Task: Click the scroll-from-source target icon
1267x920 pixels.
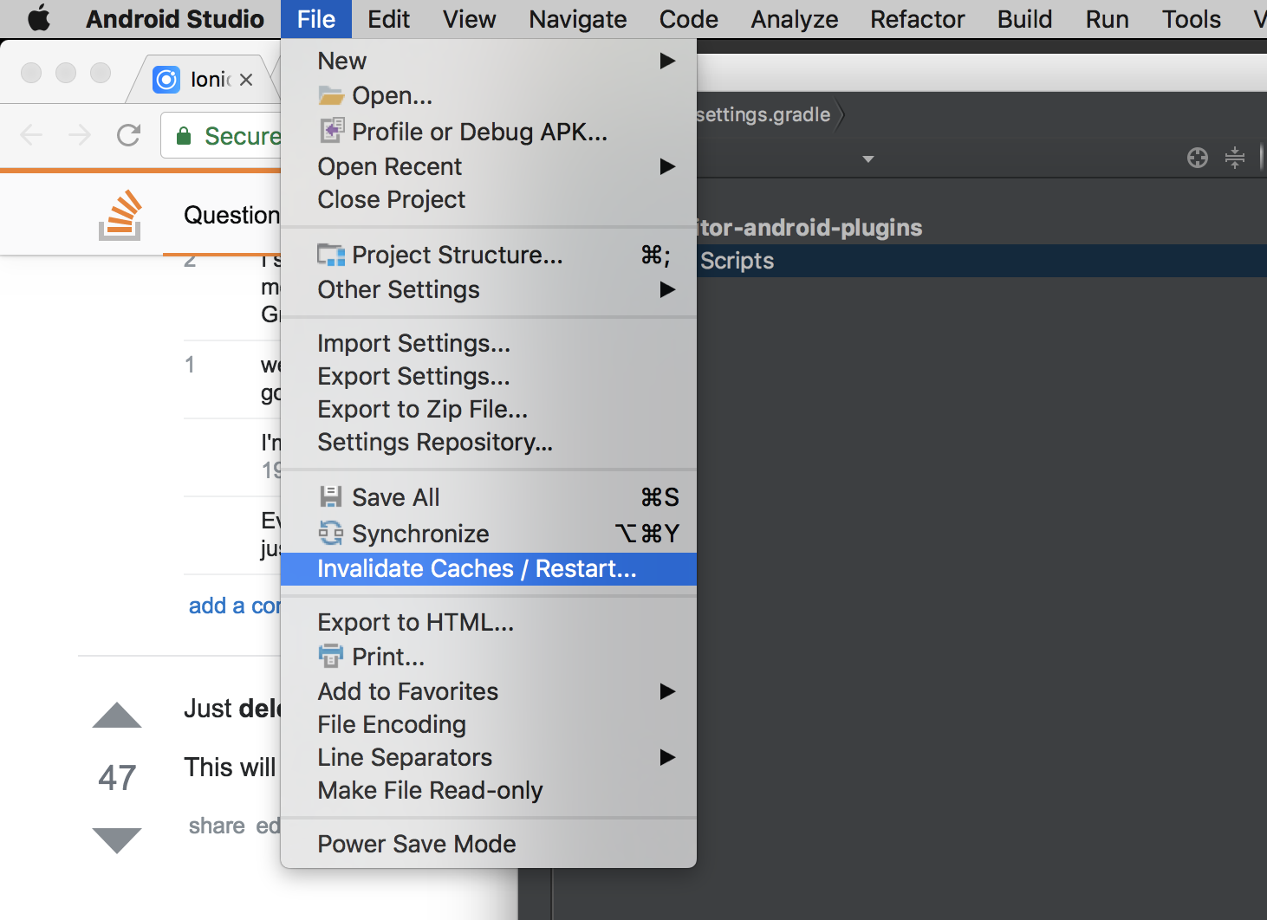Action: tap(1197, 158)
